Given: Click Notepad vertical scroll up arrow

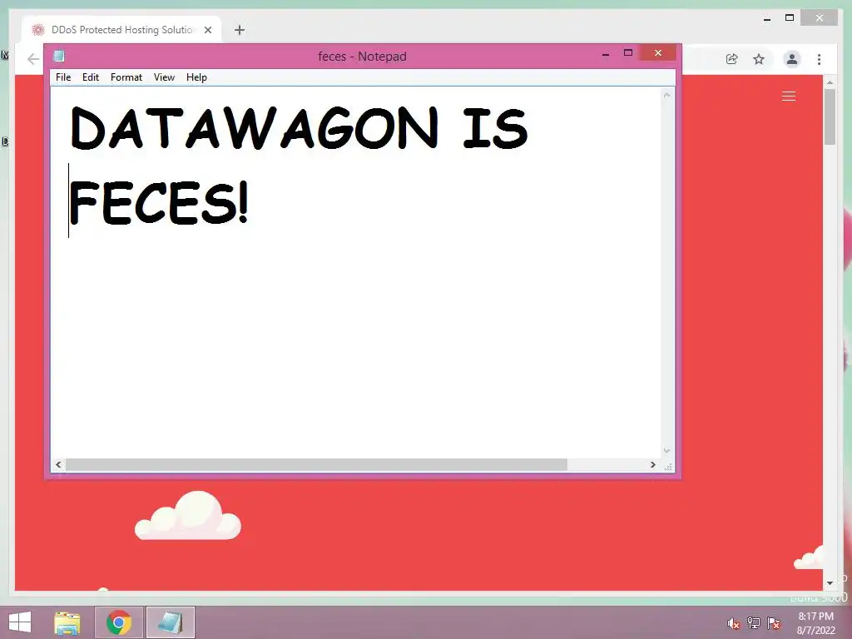Looking at the screenshot, I should (666, 96).
